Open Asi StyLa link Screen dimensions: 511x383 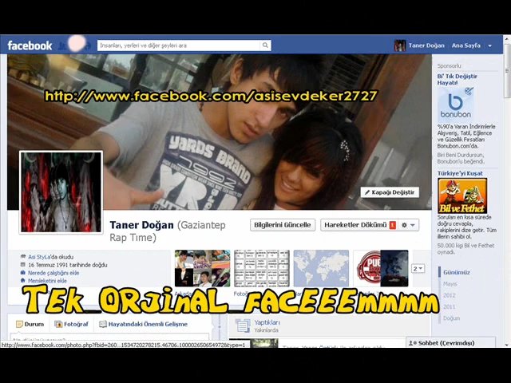pyautogui.click(x=39, y=257)
